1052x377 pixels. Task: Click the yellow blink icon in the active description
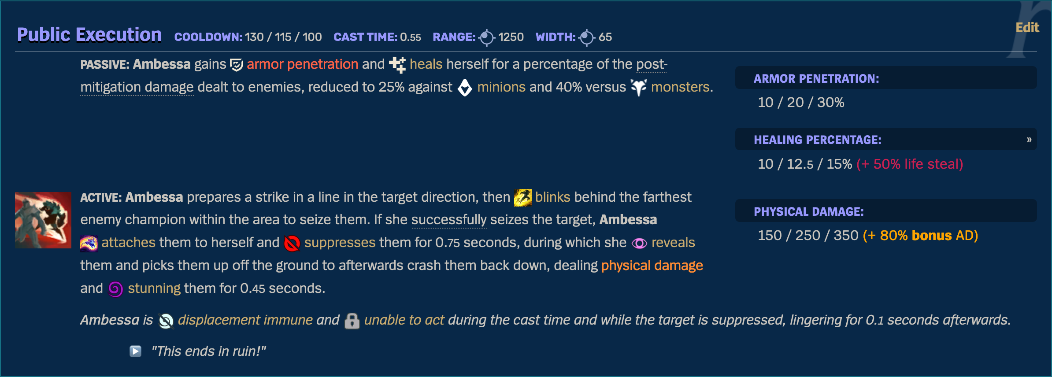[522, 197]
